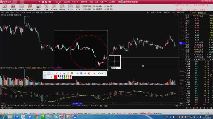The width and height of the screenshot is (213, 119).
Task: Go back with left arrow icon
Action: (x=43, y=2)
